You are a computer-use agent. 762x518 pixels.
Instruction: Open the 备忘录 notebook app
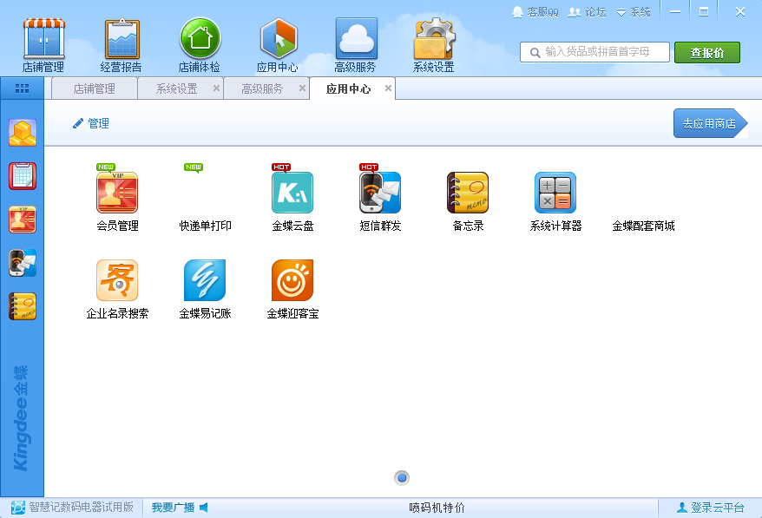(468, 193)
